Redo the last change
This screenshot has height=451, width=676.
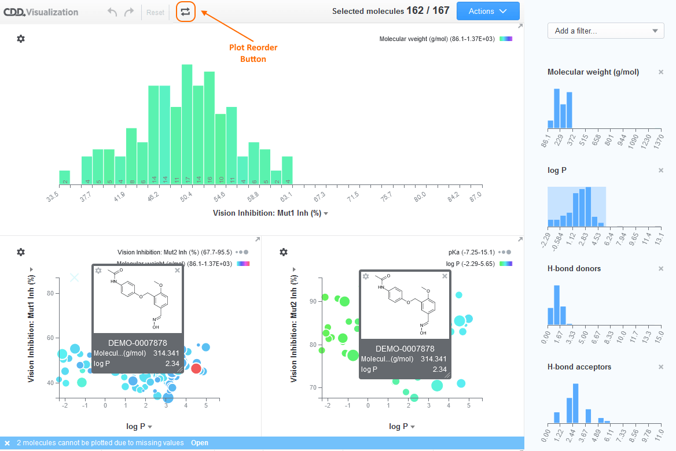(128, 12)
